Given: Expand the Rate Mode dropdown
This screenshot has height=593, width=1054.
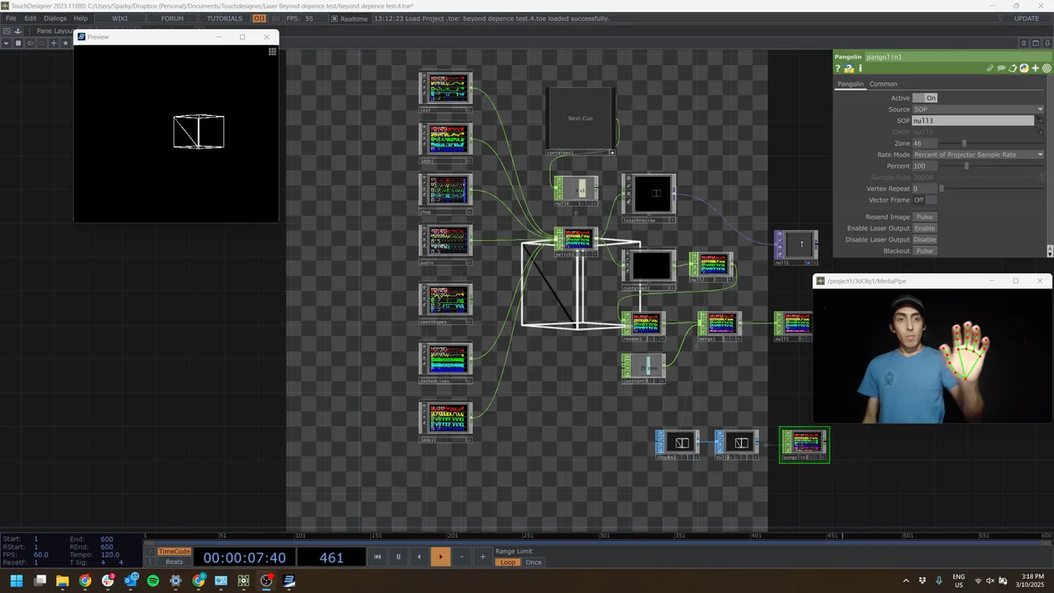Looking at the screenshot, I should click(978, 155).
